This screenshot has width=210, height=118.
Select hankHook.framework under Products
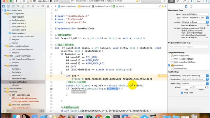pyautogui.click(x=21, y=105)
